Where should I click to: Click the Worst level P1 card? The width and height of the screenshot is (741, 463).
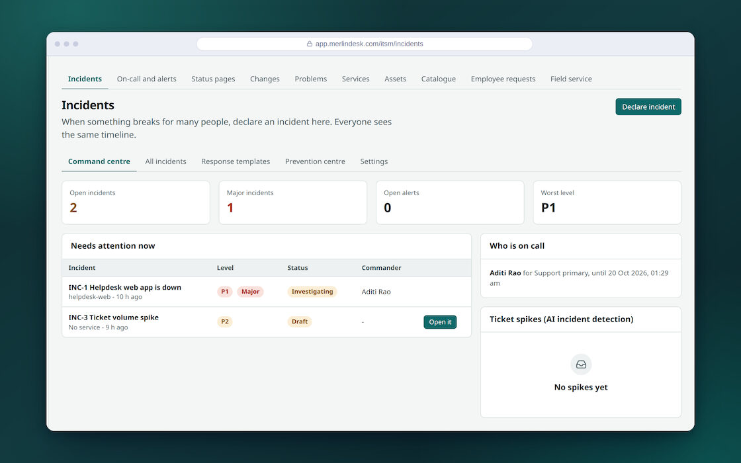(x=607, y=202)
